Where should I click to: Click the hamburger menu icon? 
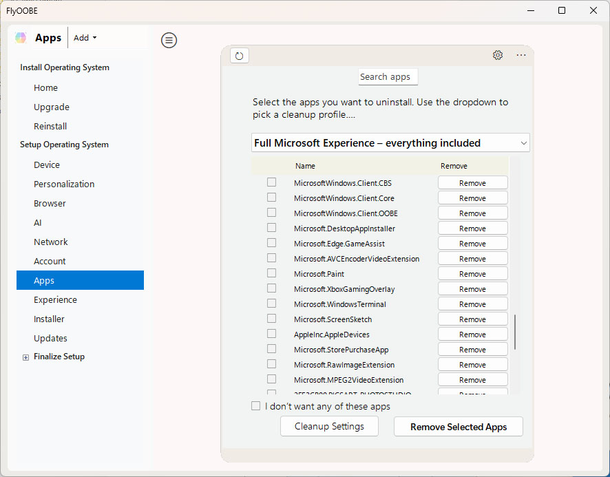[169, 41]
